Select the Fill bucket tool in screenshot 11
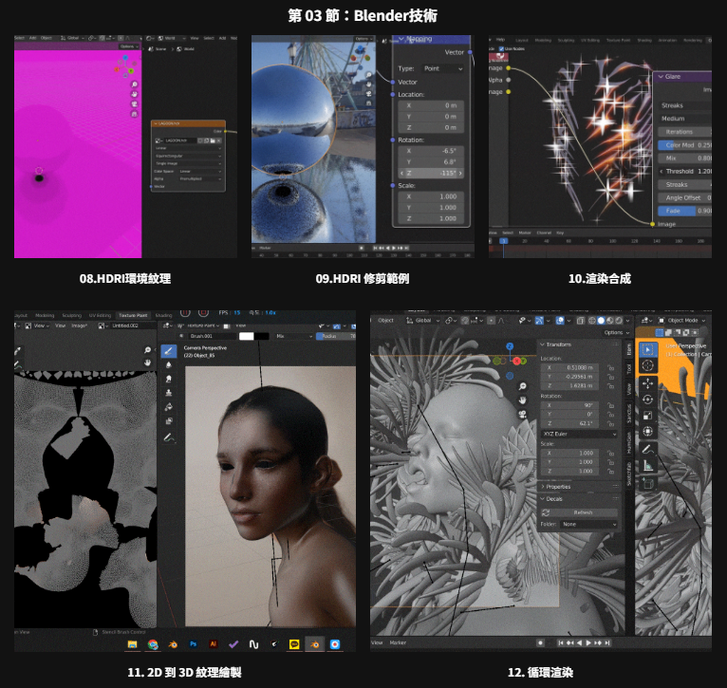 [x=169, y=406]
